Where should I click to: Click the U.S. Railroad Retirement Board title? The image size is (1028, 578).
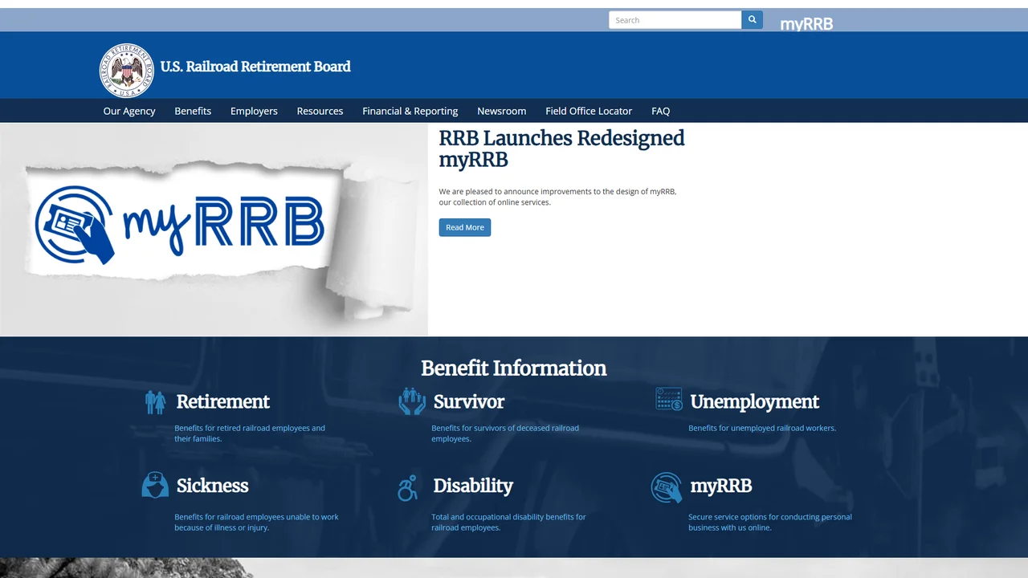(x=255, y=67)
